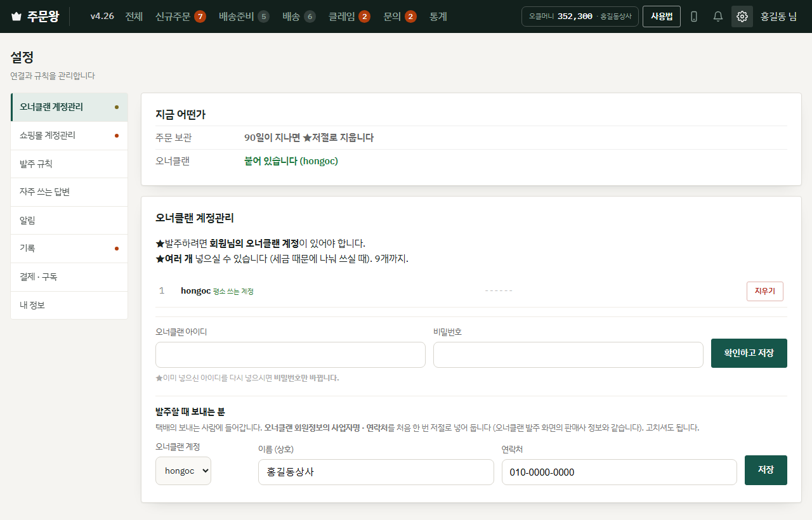Viewport: 812px width, 520px height.
Task: Open 내 정보 section
Action: [x=69, y=305]
